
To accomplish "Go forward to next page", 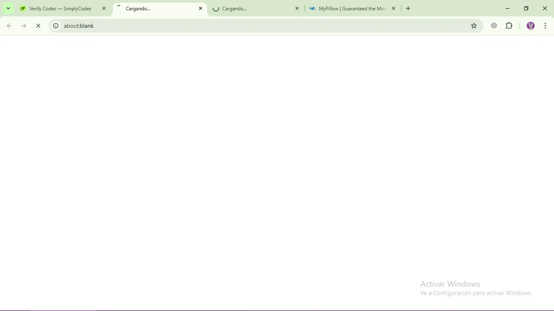I will coord(24,26).
